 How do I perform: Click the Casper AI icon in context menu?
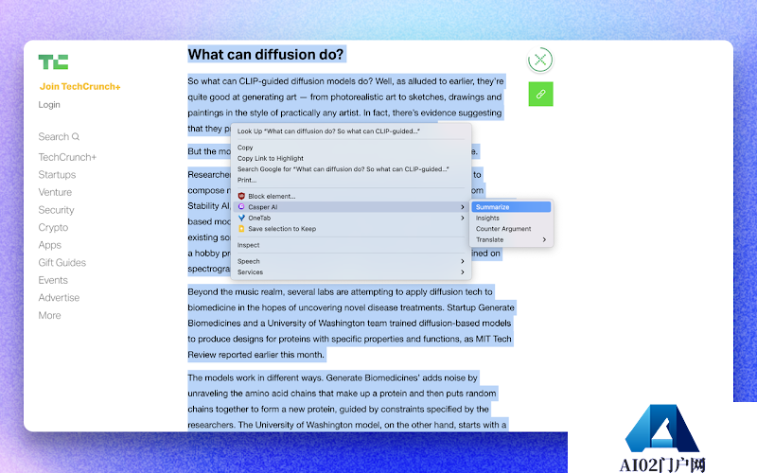[241, 206]
